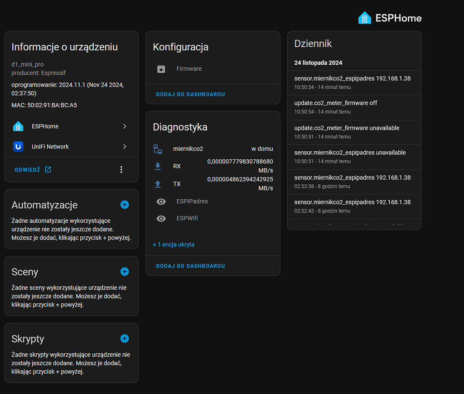Add an automation with the Automatyzacje plus button

point(125,205)
